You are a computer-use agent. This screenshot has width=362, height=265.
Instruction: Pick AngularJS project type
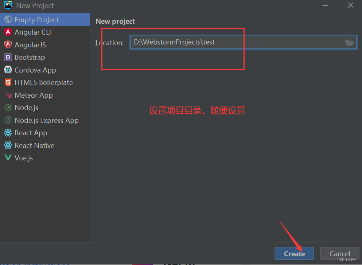(45, 44)
